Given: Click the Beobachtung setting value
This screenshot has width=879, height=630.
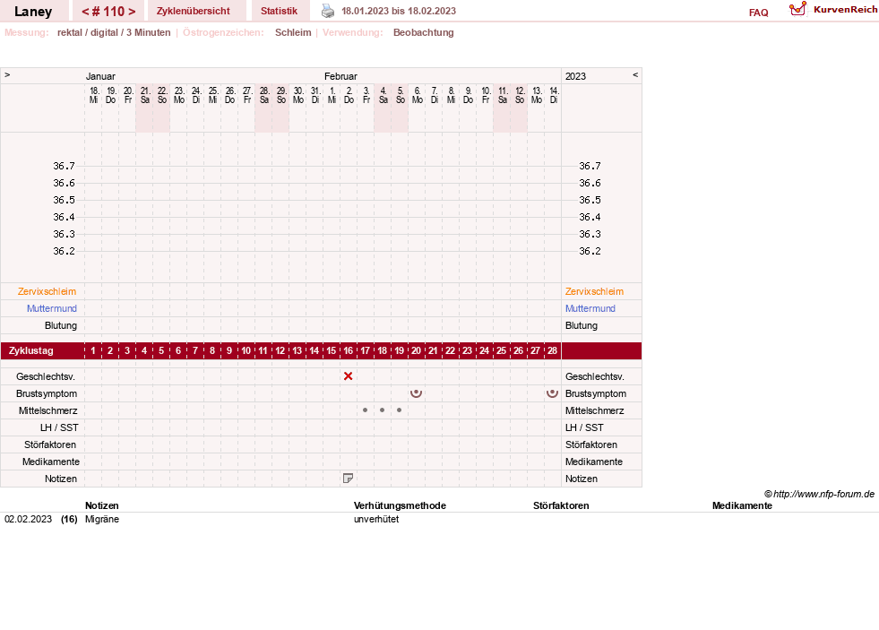Looking at the screenshot, I should [x=423, y=32].
